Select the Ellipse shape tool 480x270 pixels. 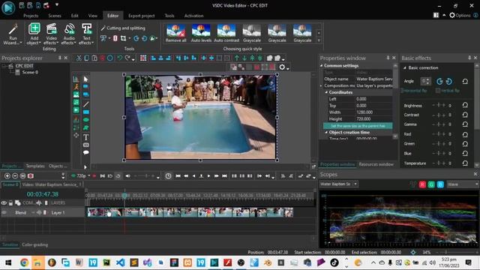(x=86, y=120)
